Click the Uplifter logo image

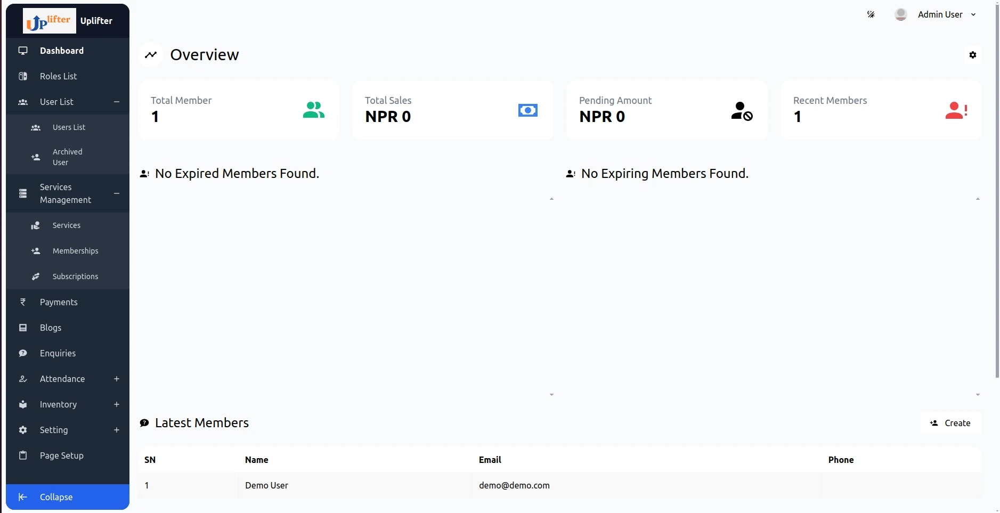point(50,21)
